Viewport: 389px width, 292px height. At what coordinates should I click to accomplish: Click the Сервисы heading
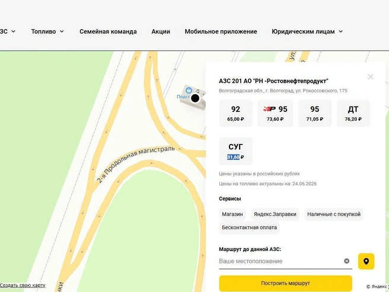coord(230,199)
